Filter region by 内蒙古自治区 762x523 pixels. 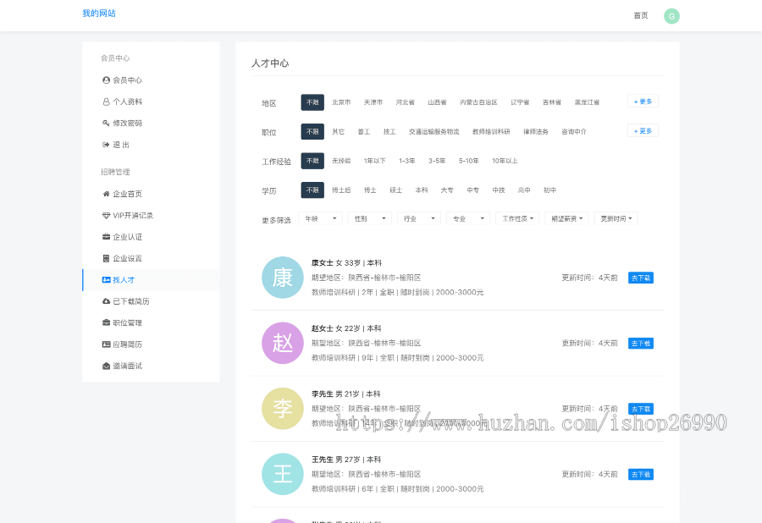coord(478,102)
